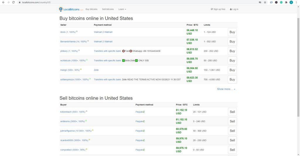Open seller profile phillvey
Screen dimensions: 300x156
69,51
